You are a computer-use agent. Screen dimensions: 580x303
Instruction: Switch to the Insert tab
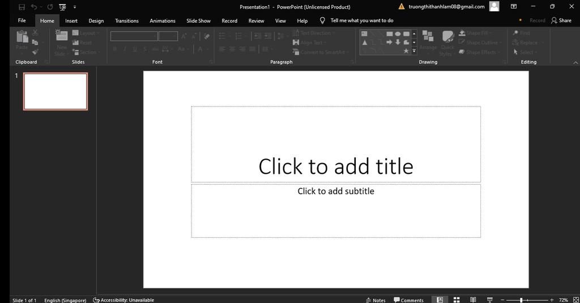71,21
